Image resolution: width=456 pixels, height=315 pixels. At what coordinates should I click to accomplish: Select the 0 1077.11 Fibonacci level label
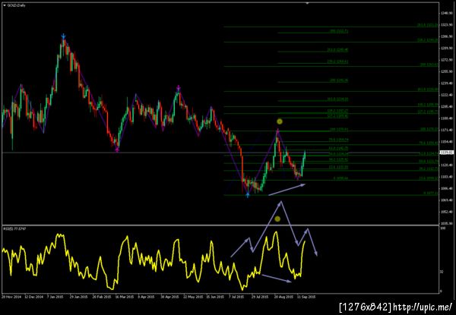click(430, 193)
